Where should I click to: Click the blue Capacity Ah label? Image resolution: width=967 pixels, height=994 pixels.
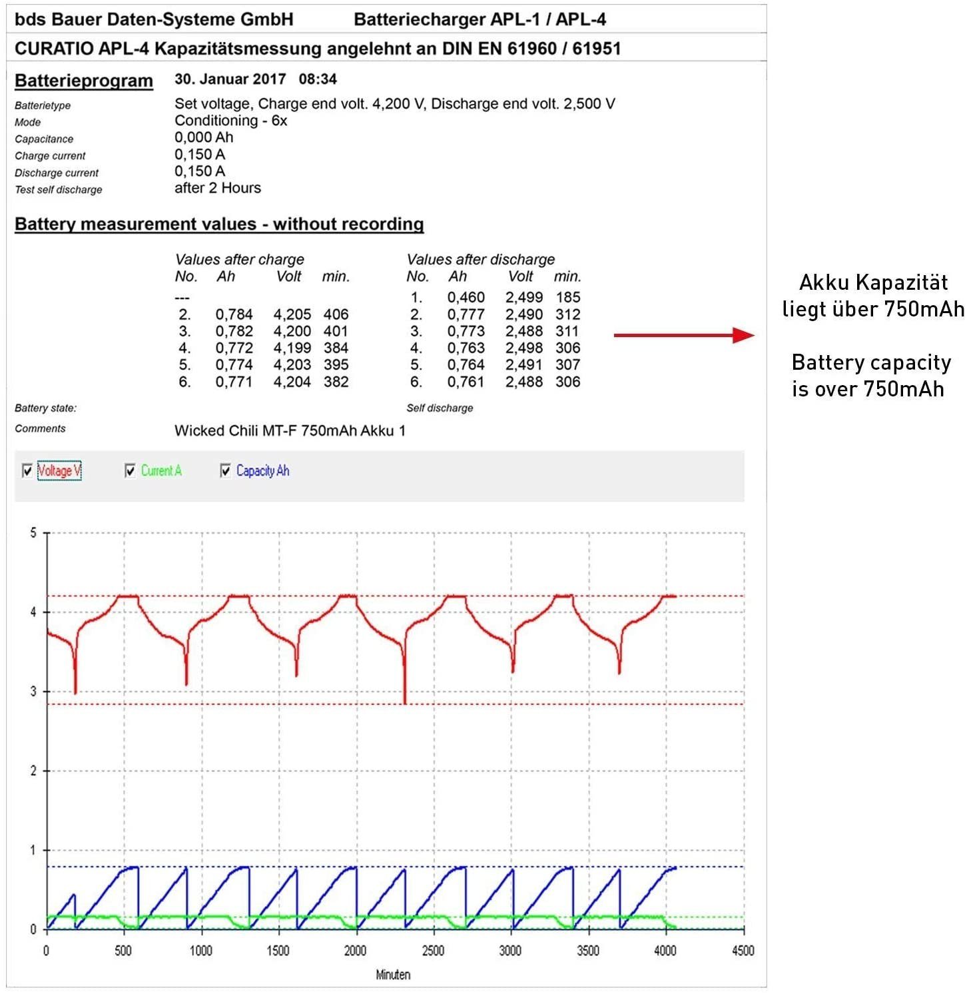click(262, 471)
